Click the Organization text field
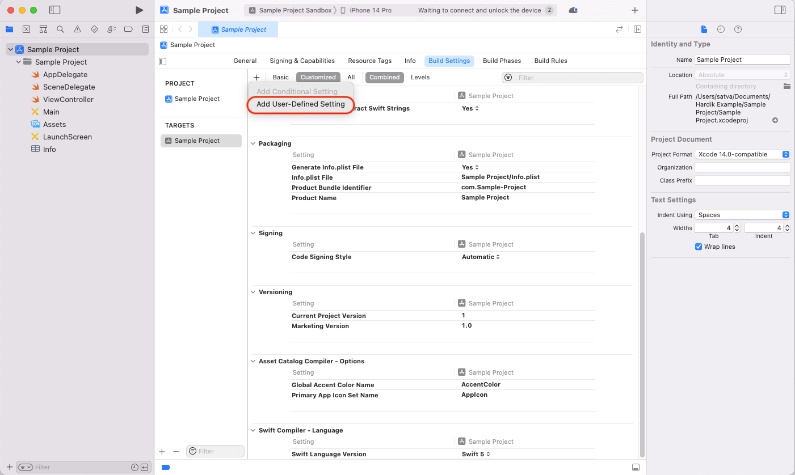The image size is (795, 475). coord(742,167)
